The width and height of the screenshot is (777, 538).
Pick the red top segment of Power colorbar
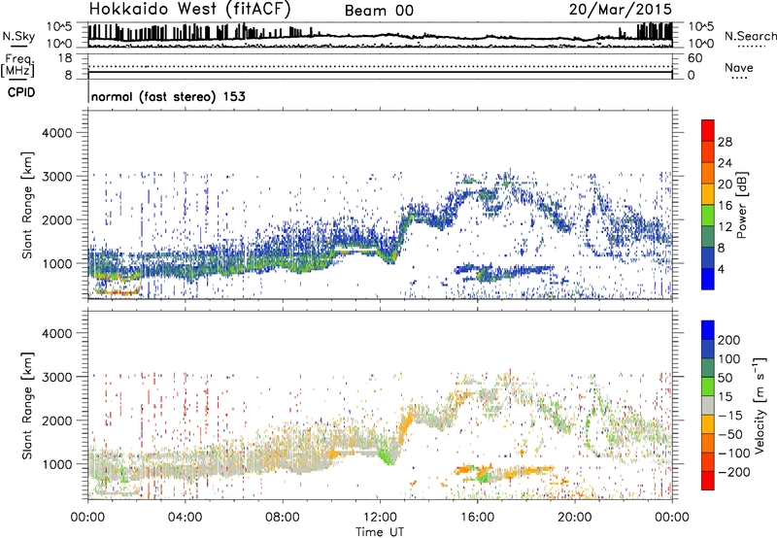(x=708, y=130)
